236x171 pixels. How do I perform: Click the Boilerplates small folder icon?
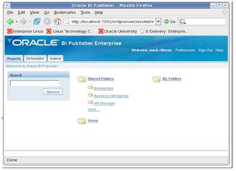click(x=90, y=87)
